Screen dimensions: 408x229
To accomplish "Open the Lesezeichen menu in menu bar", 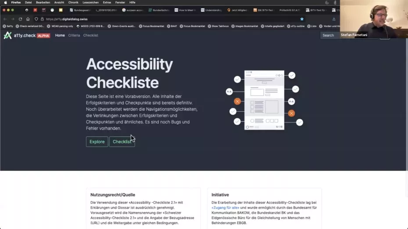I will point(90,2).
